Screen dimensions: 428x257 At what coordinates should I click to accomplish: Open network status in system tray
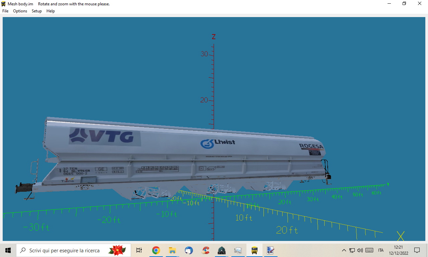(x=352, y=250)
